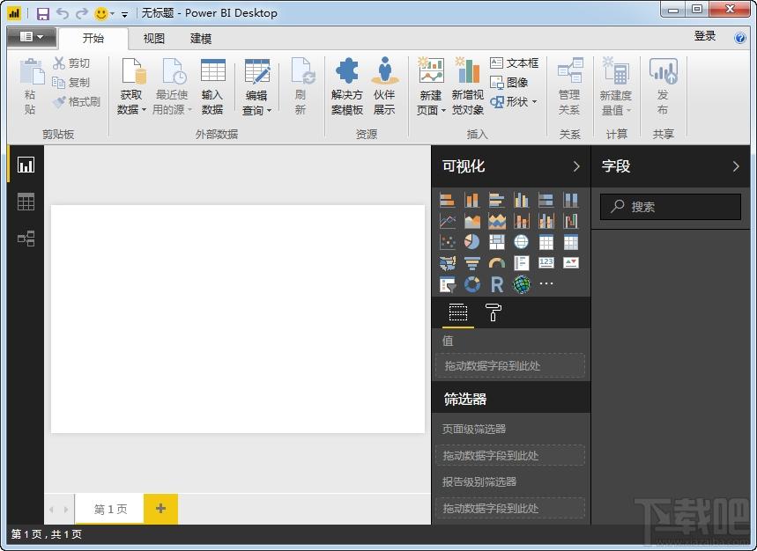Select the line chart visual

coord(448,221)
